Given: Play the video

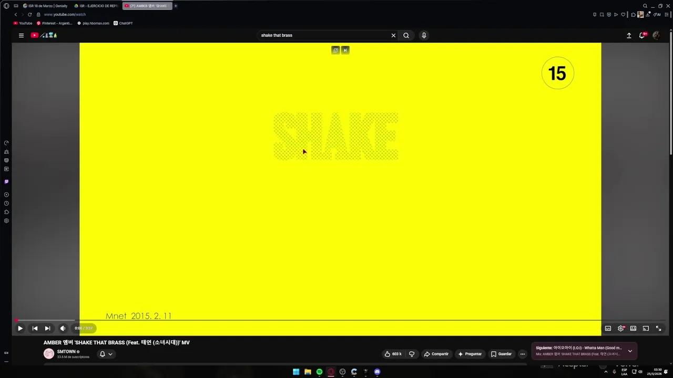Looking at the screenshot, I should 20,328.
